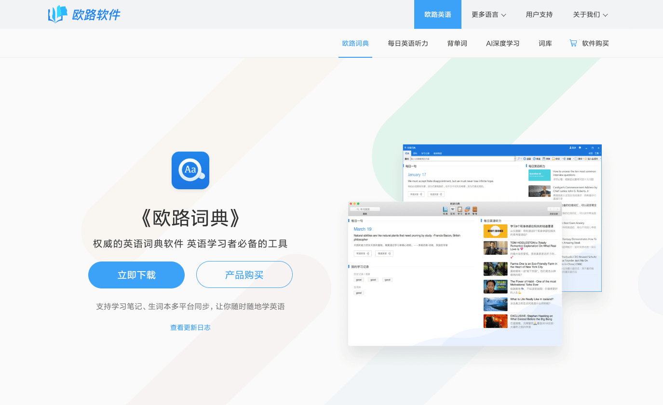
Task: Switch to the 每日英语听力 tab
Action: (x=408, y=43)
